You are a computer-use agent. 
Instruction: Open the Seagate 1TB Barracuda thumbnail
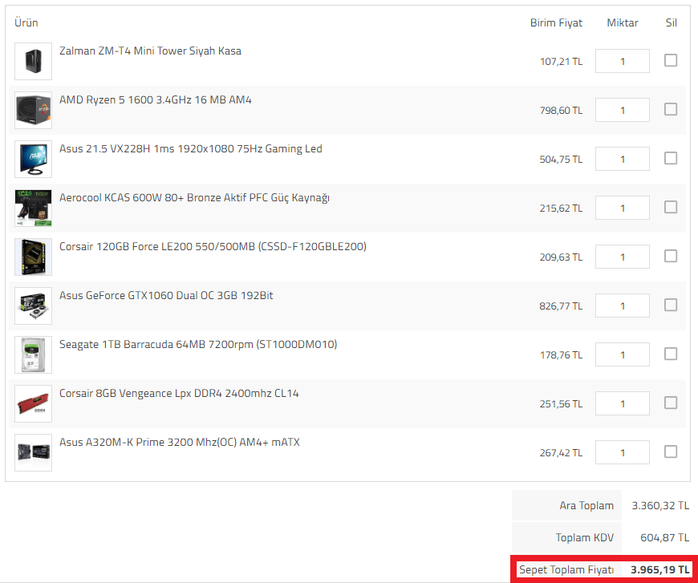(33, 355)
